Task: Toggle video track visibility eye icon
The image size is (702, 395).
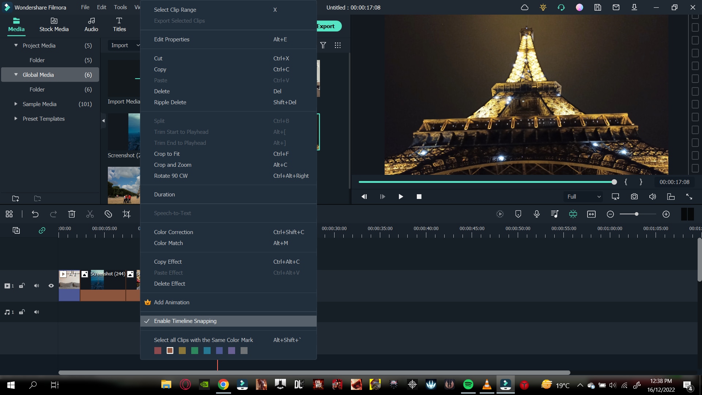Action: click(x=50, y=286)
